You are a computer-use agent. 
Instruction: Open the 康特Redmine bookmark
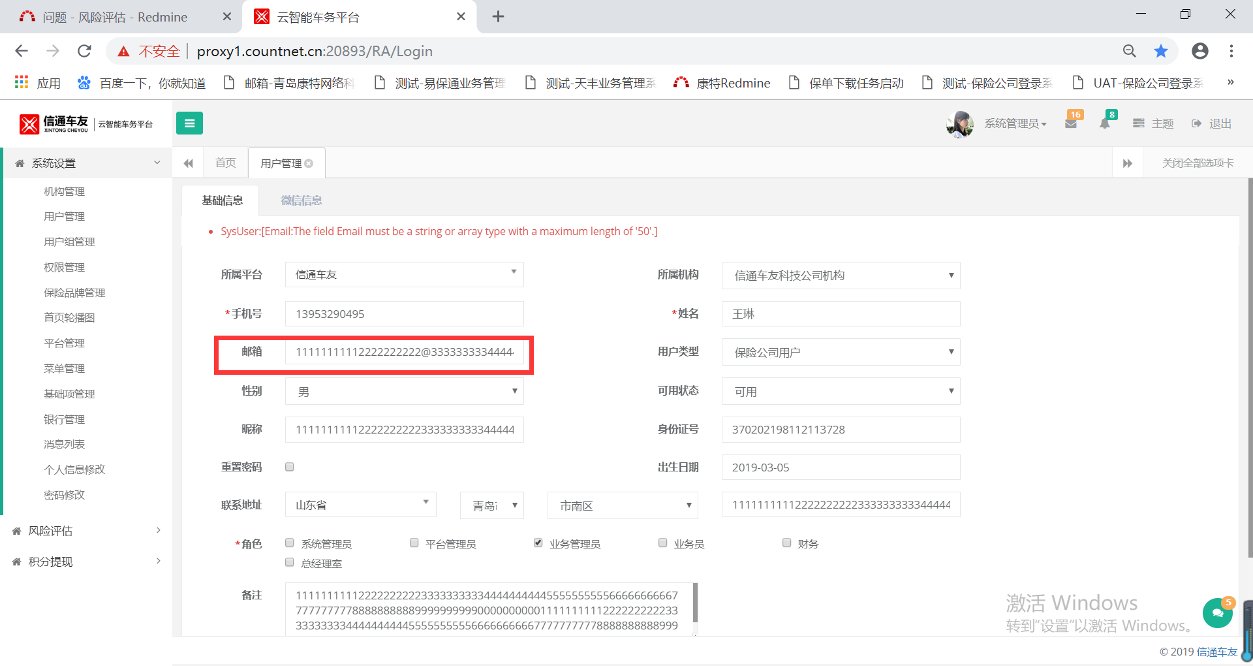click(x=722, y=83)
